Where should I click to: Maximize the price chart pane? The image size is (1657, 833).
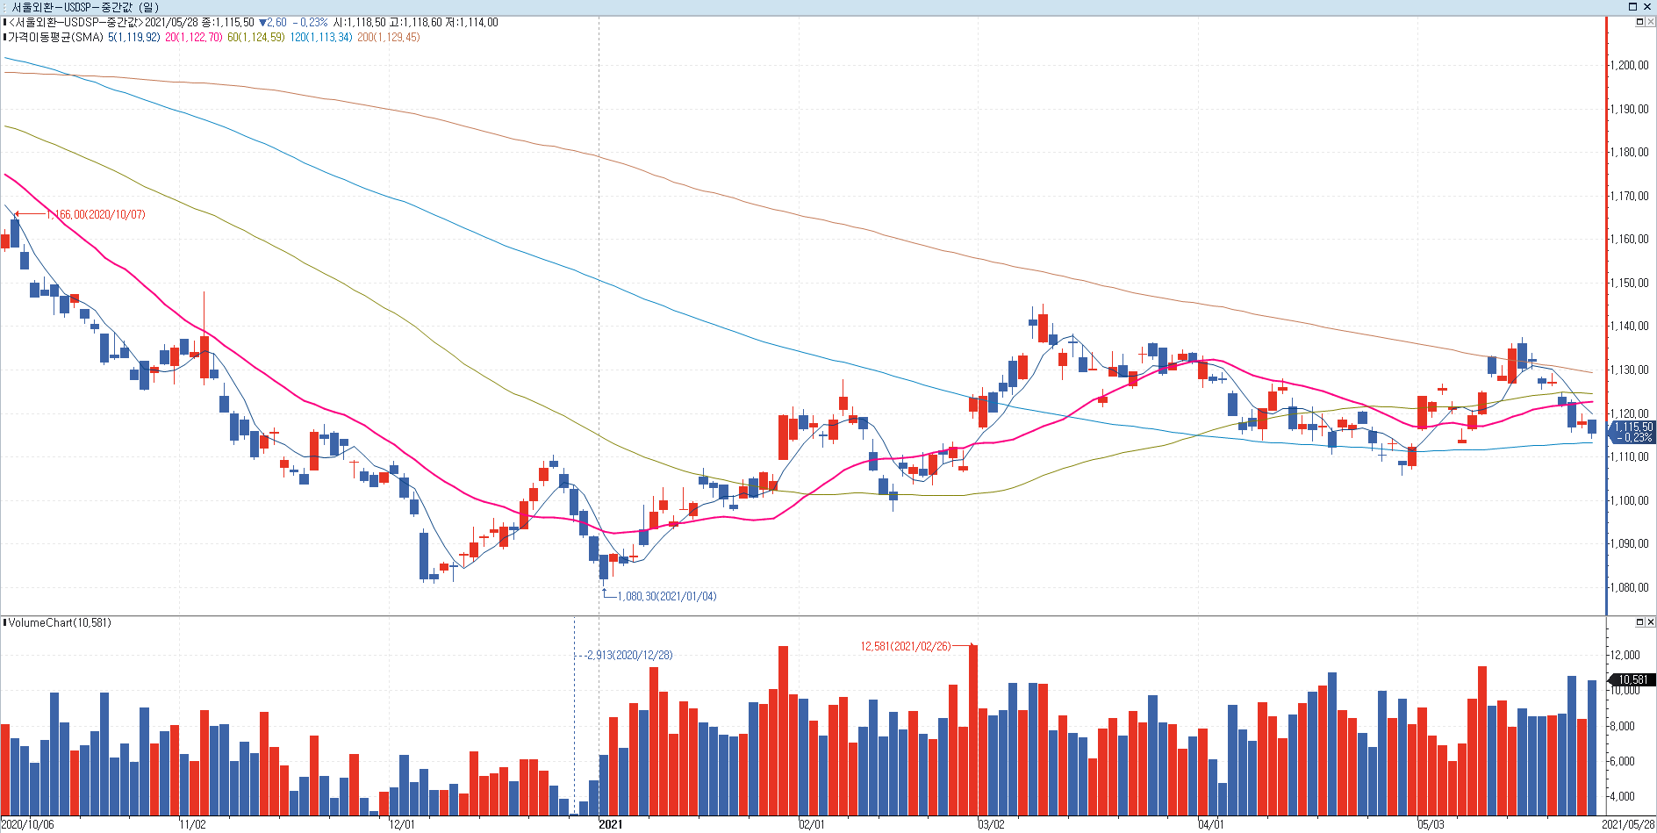1639,22
